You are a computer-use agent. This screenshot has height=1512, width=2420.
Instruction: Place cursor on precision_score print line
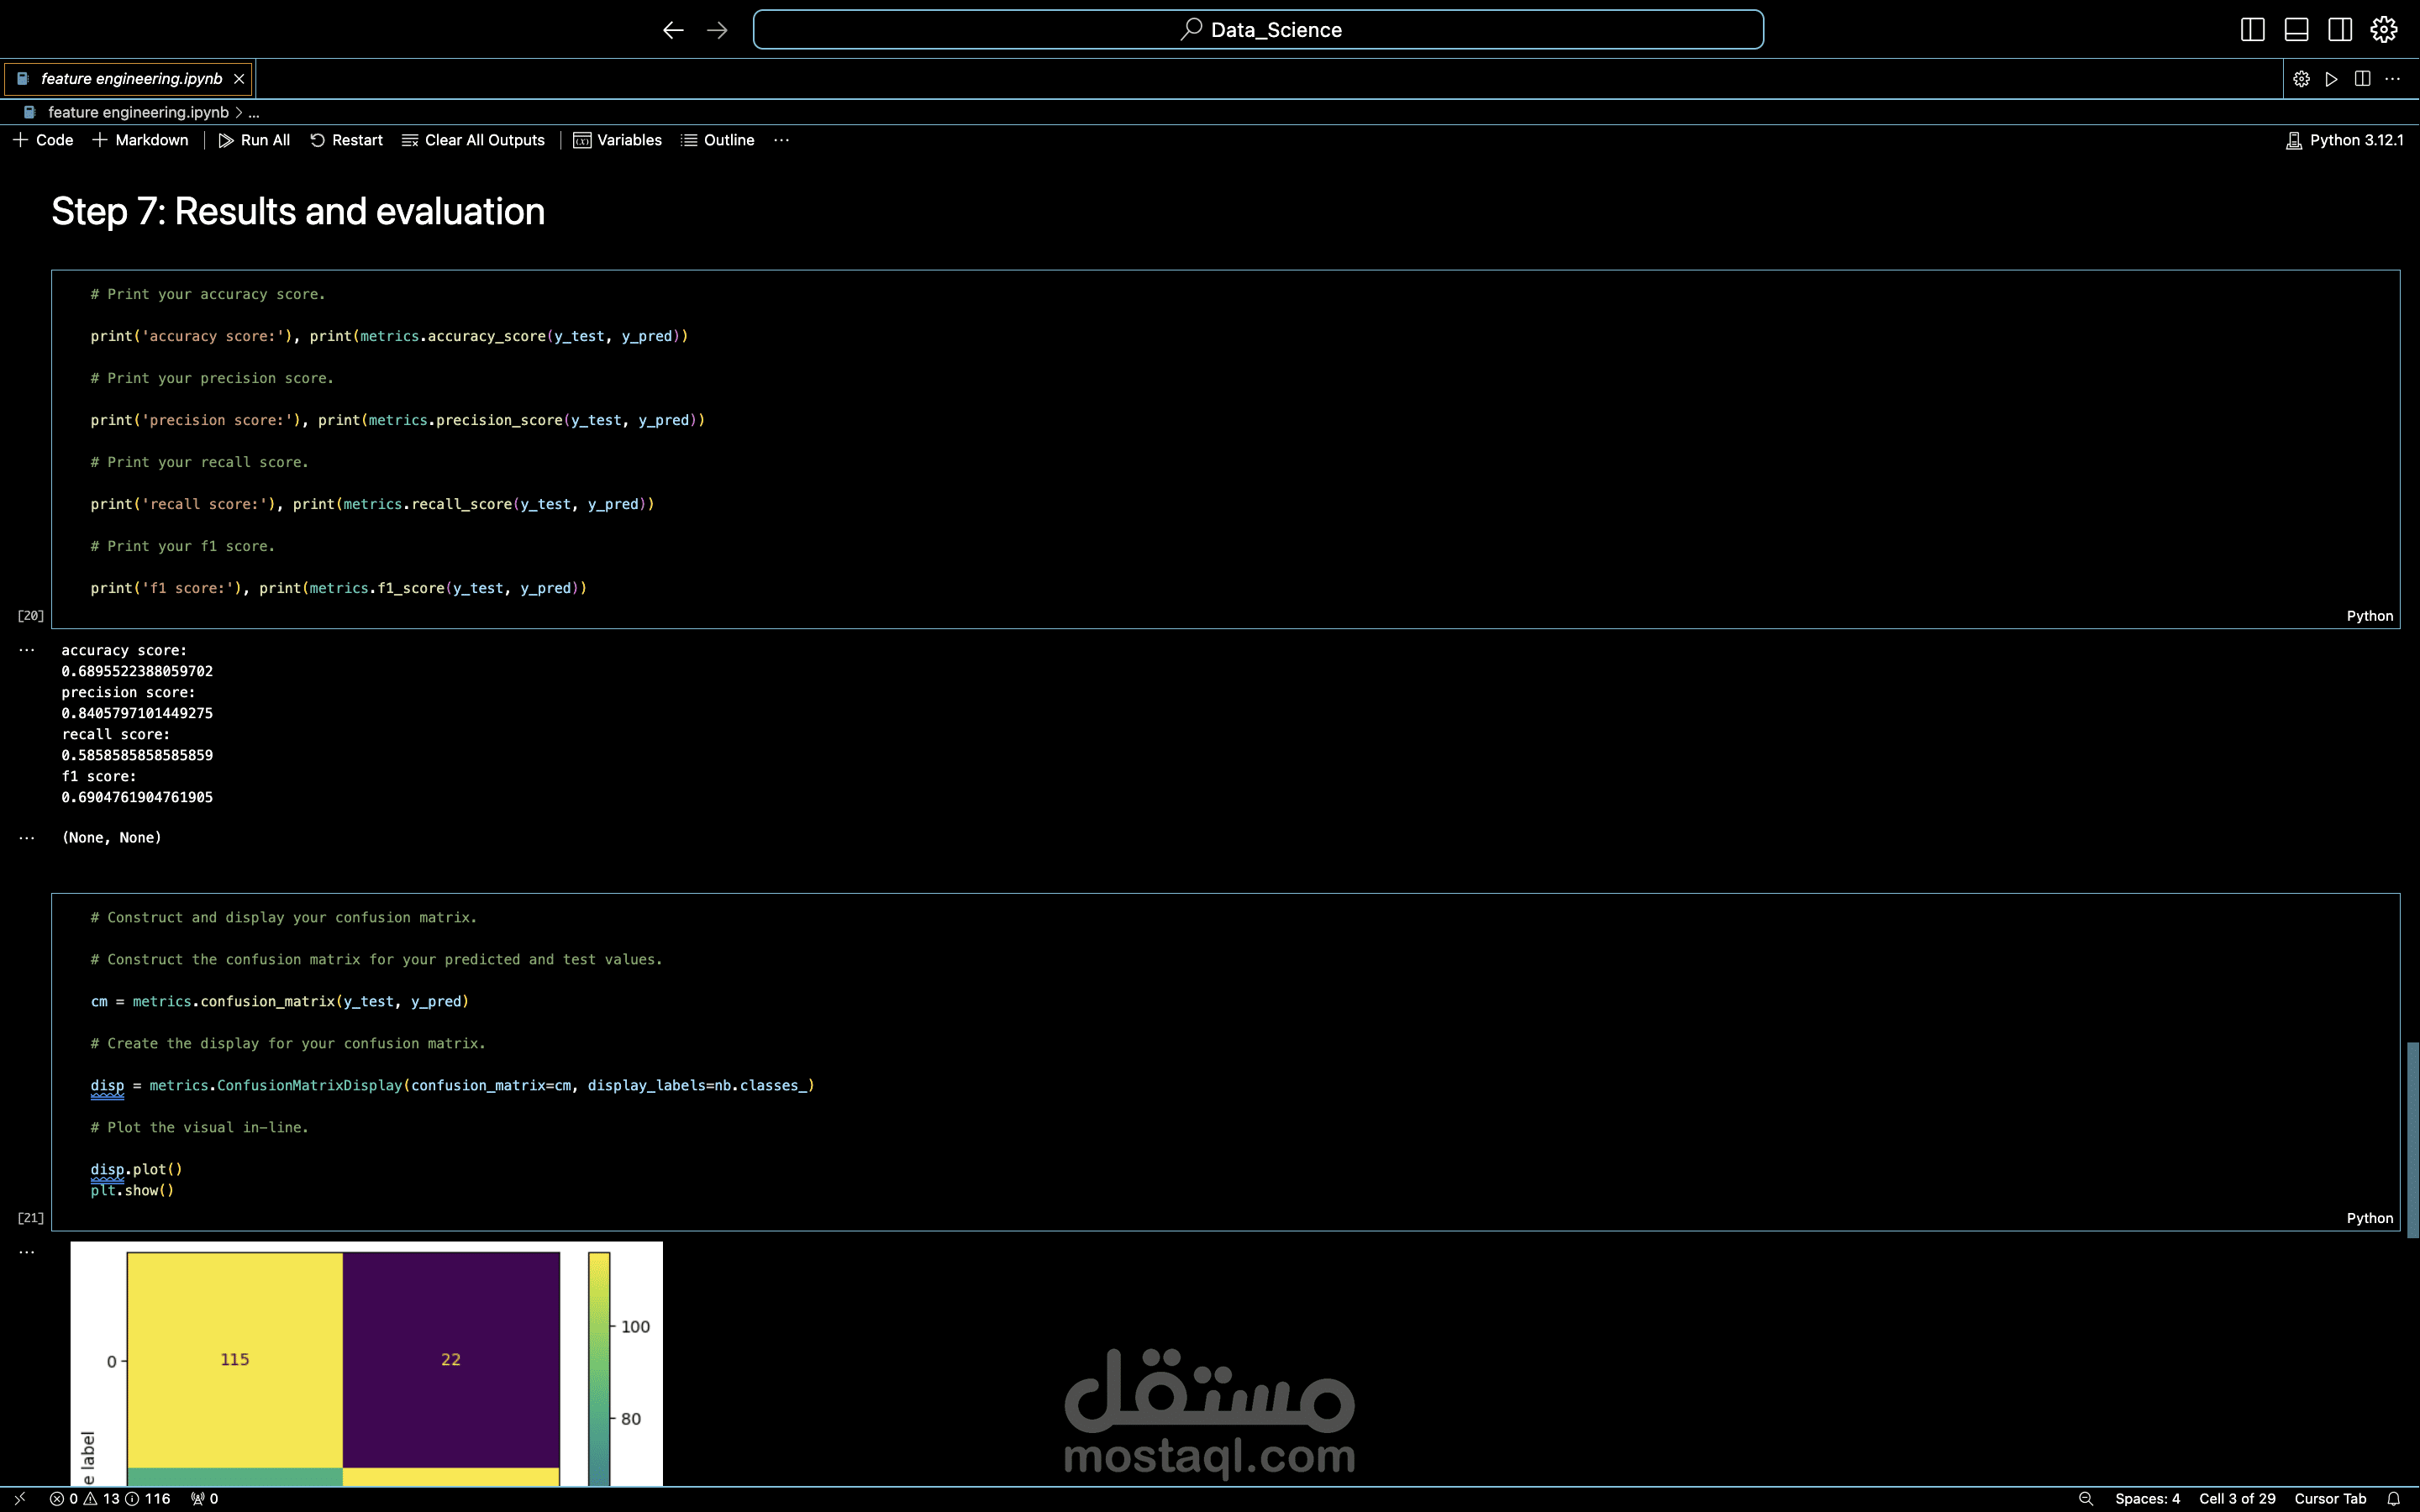pyautogui.click(x=397, y=420)
